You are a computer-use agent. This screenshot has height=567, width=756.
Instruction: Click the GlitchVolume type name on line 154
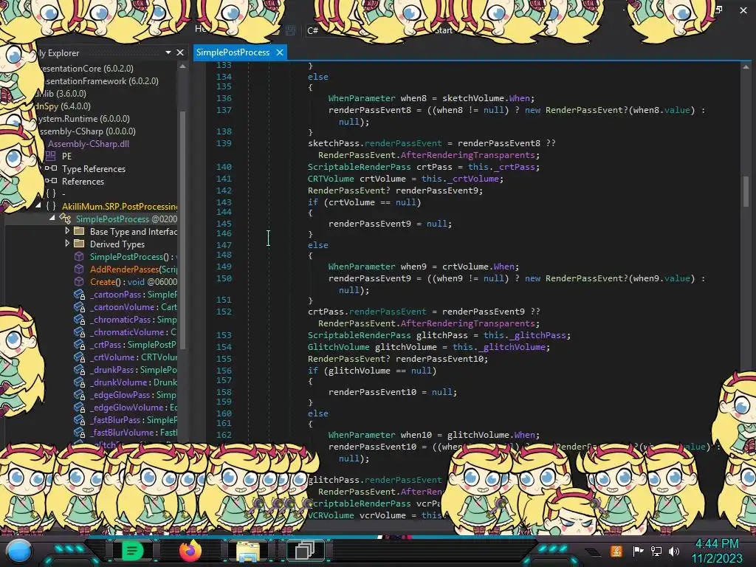point(338,347)
